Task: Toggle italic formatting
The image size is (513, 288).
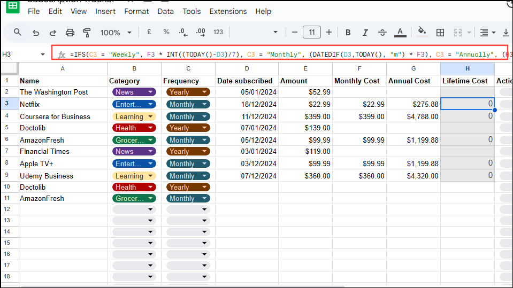Action: tap(365, 33)
